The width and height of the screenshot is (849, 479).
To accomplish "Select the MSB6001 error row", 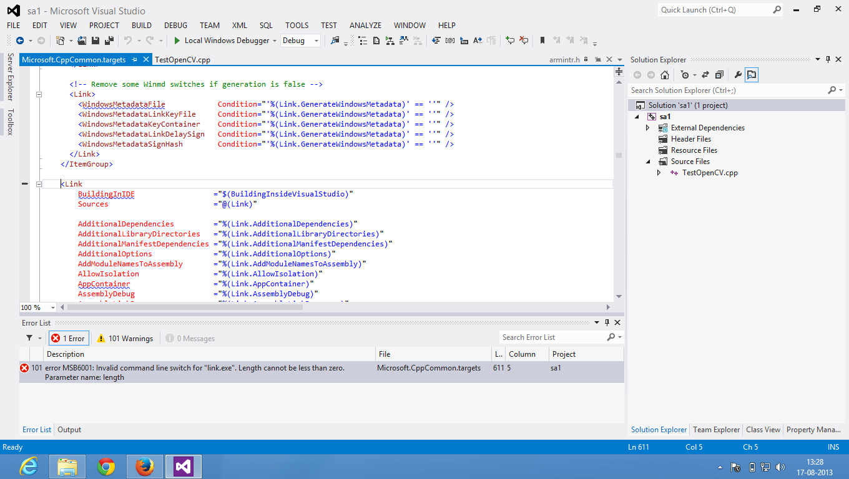I will coord(321,372).
